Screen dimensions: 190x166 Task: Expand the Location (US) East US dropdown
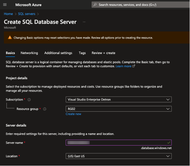pyautogui.click(x=119, y=156)
